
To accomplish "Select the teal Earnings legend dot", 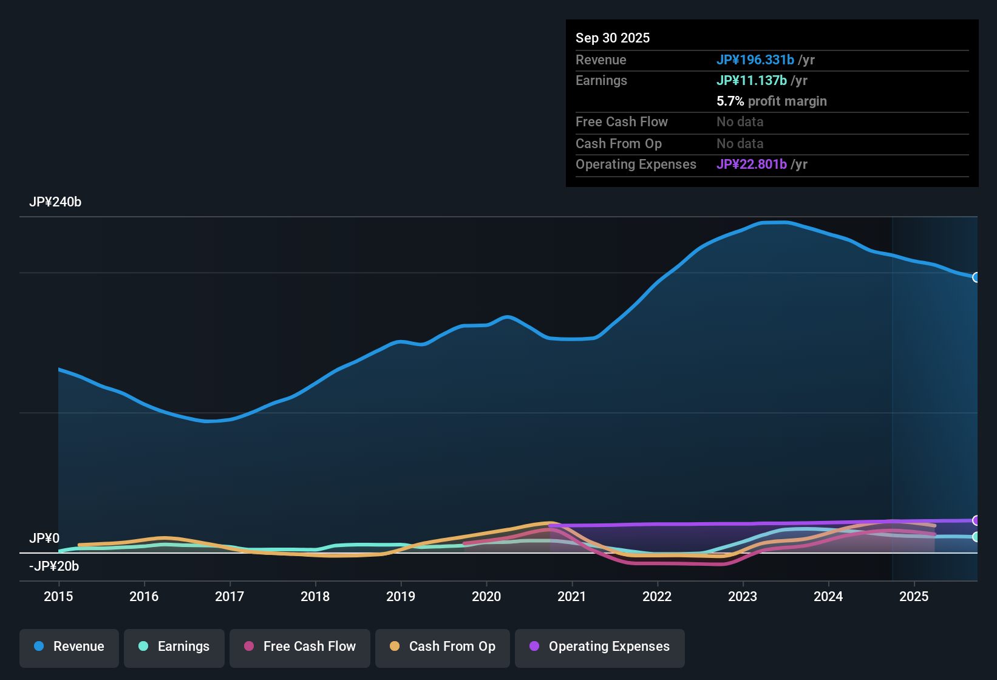I will coord(143,647).
